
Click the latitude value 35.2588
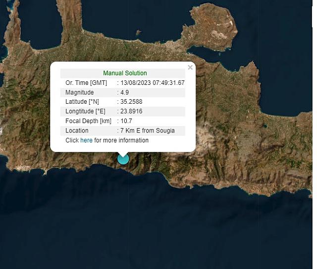pos(131,102)
